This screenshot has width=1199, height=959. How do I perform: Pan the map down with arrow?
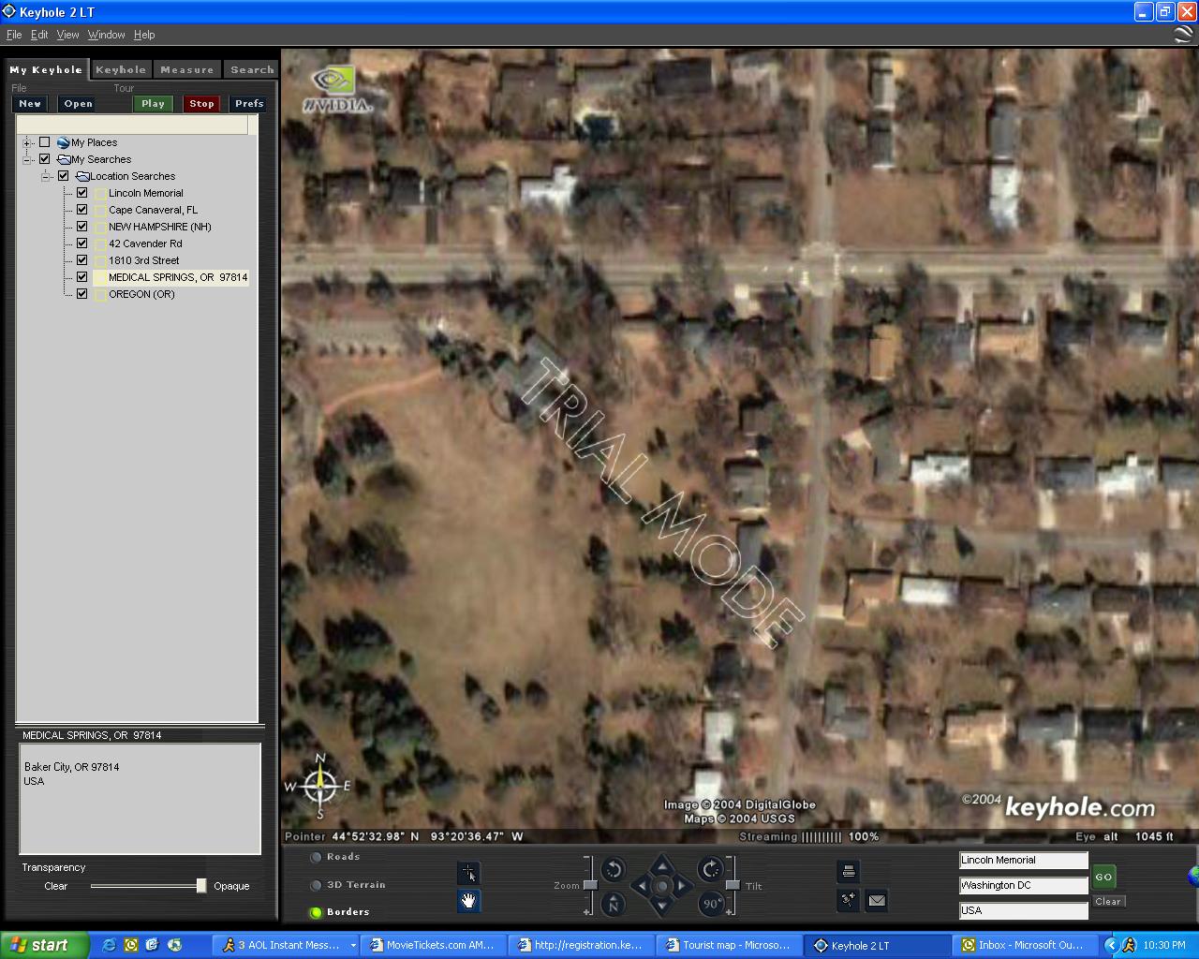click(x=662, y=907)
